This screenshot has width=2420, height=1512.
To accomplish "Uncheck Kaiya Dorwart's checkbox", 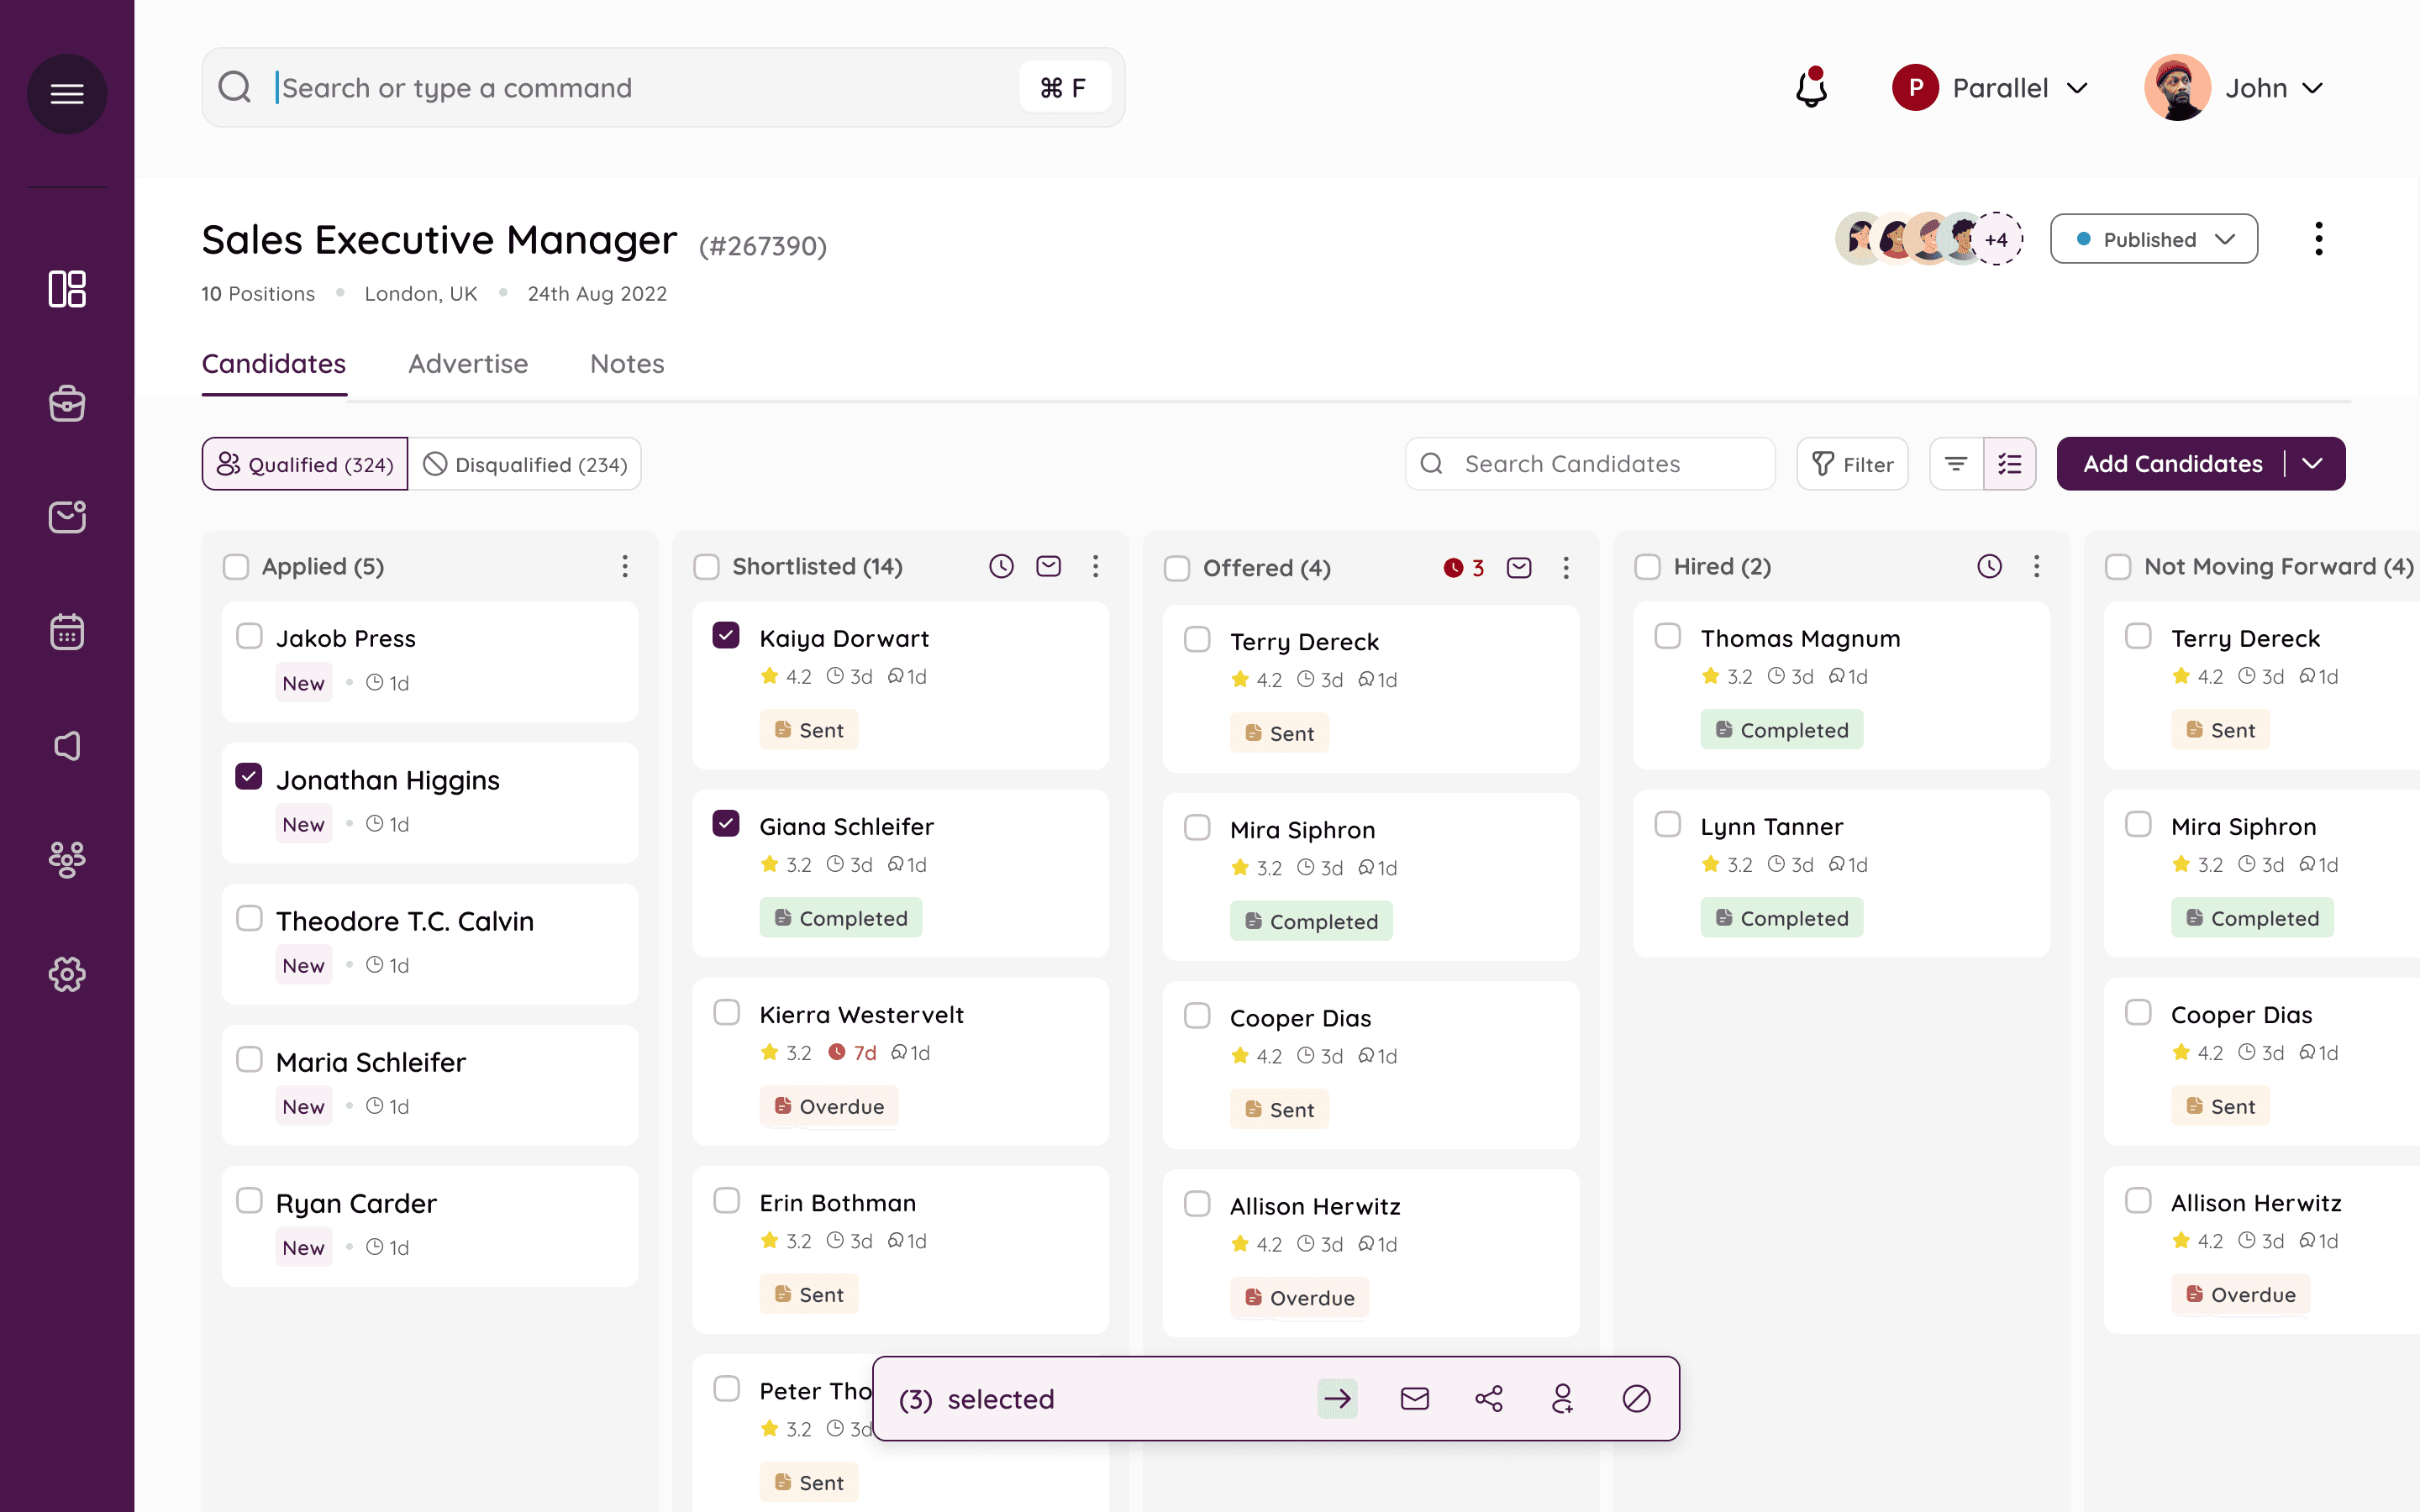I will coord(726,636).
